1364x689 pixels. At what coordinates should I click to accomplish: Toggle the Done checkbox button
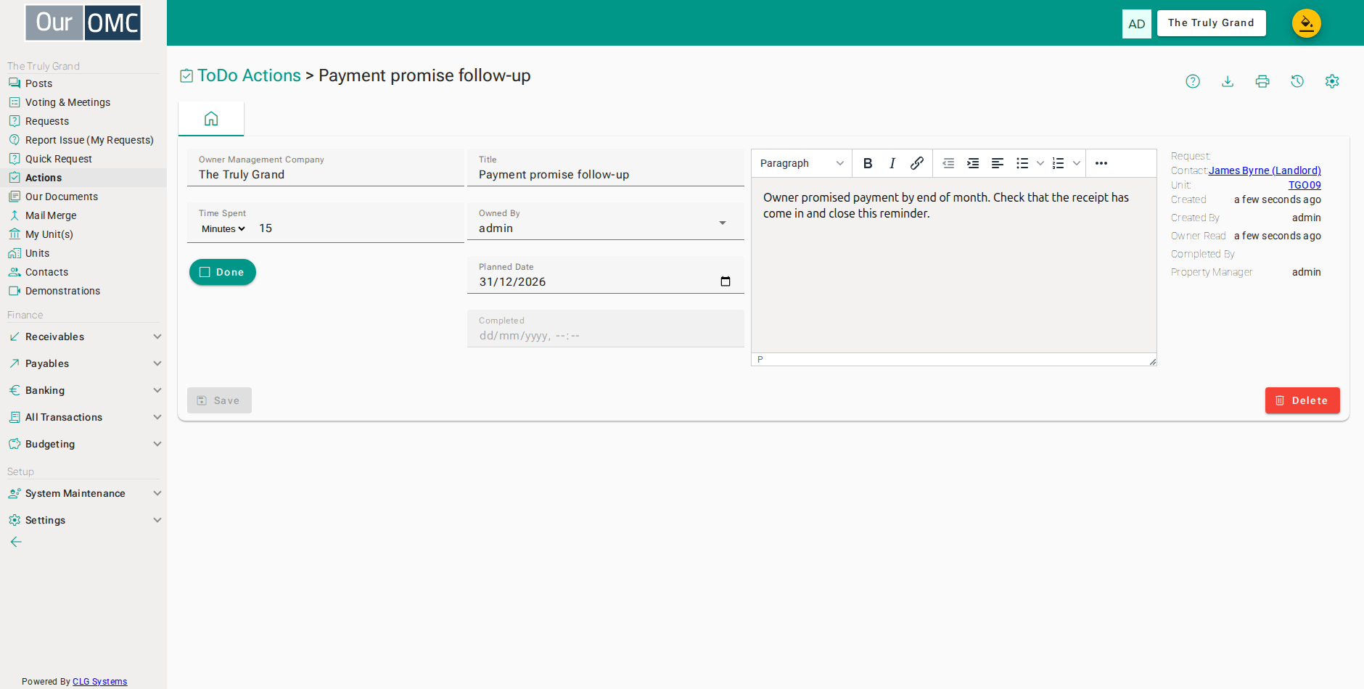(x=223, y=272)
